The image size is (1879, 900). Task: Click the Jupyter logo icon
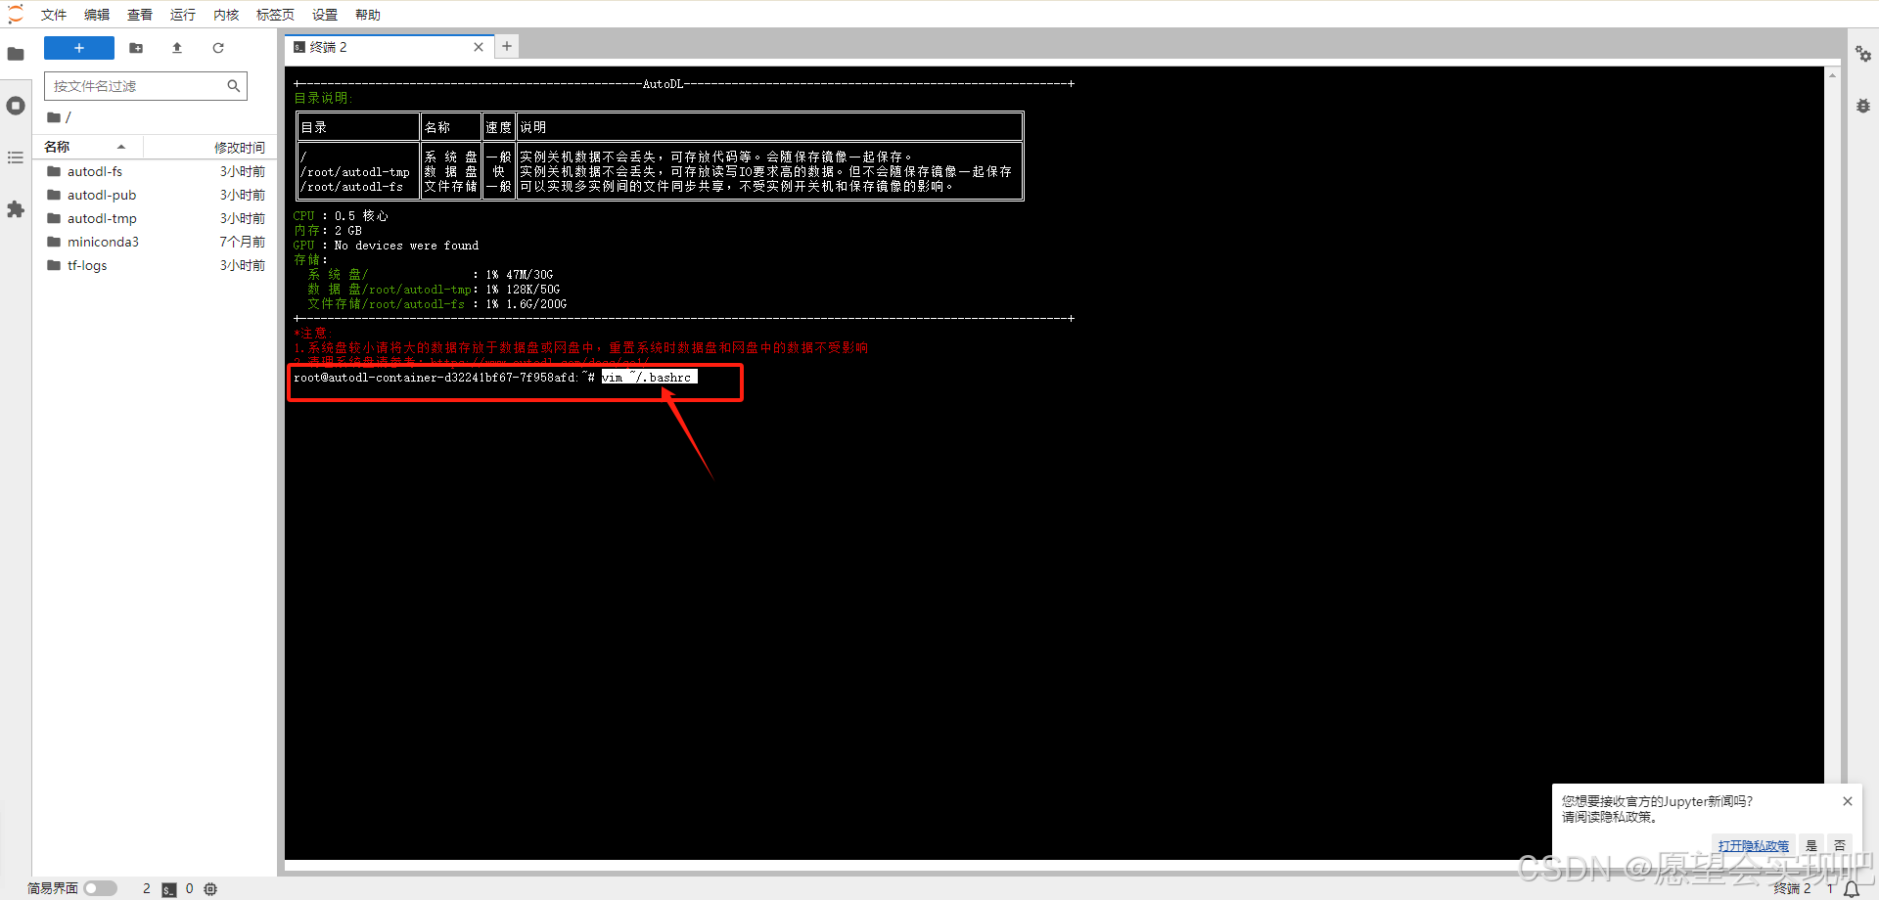pos(15,14)
